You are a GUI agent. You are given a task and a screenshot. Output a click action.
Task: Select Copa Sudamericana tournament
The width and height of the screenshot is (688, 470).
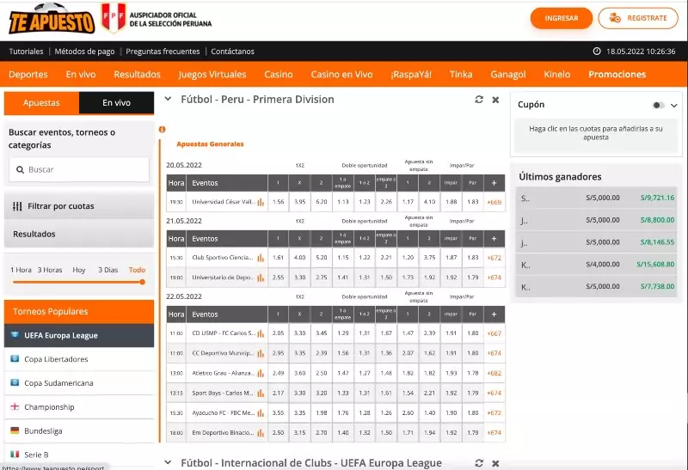pyautogui.click(x=79, y=382)
